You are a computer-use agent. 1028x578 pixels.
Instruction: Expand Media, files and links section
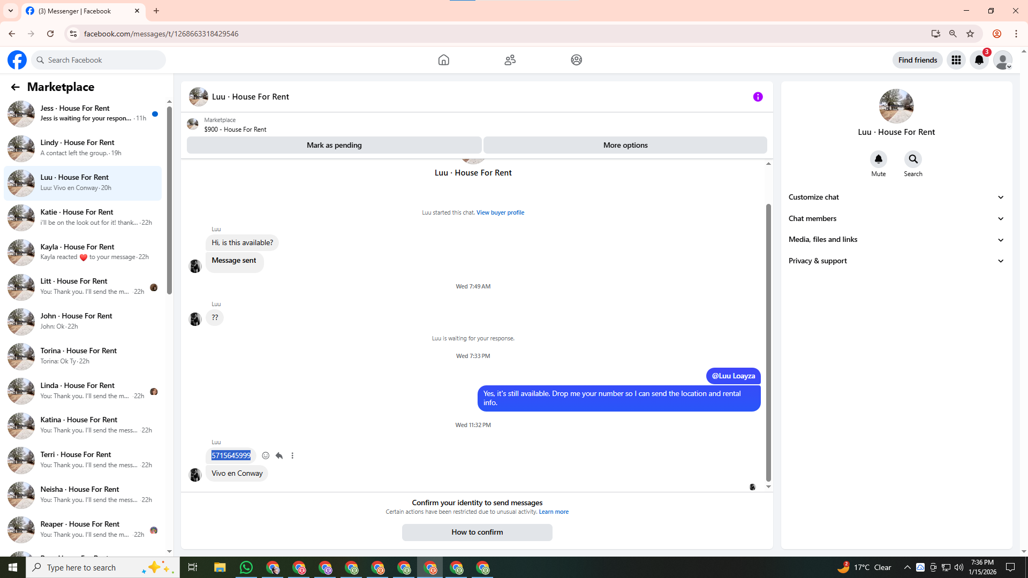click(x=896, y=239)
